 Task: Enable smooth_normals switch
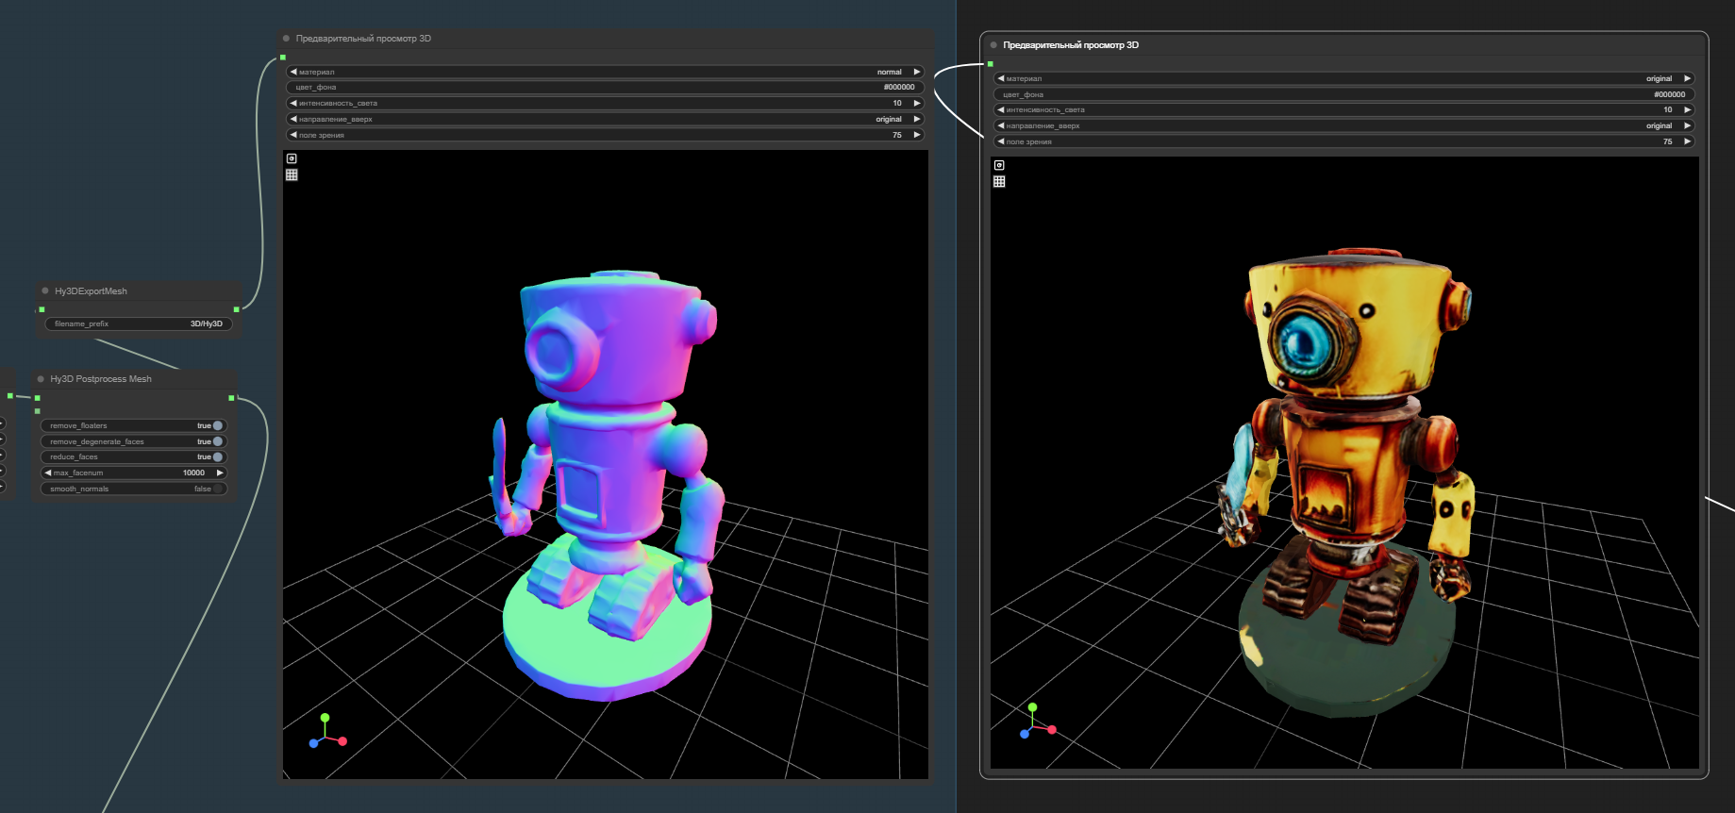(218, 489)
